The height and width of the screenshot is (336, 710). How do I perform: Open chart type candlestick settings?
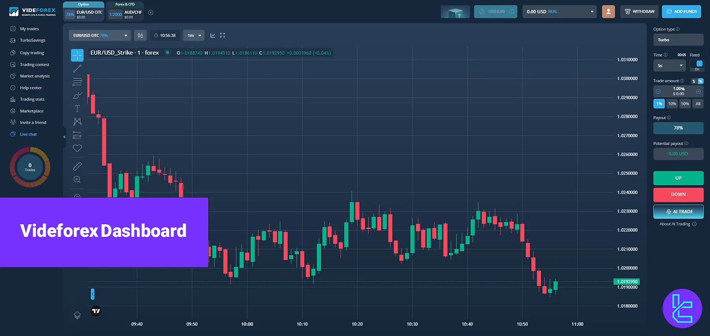(x=140, y=35)
